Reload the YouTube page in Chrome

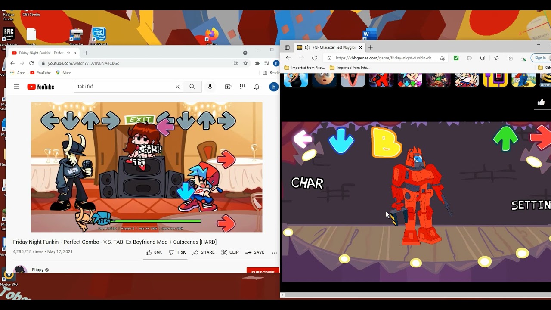tap(31, 63)
